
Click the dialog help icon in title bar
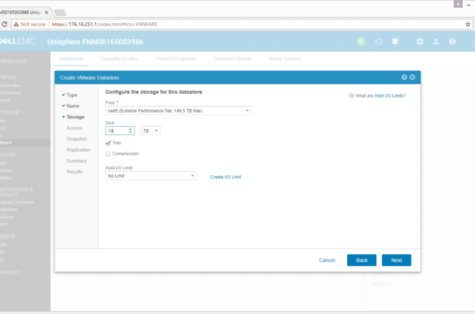pyautogui.click(x=404, y=77)
